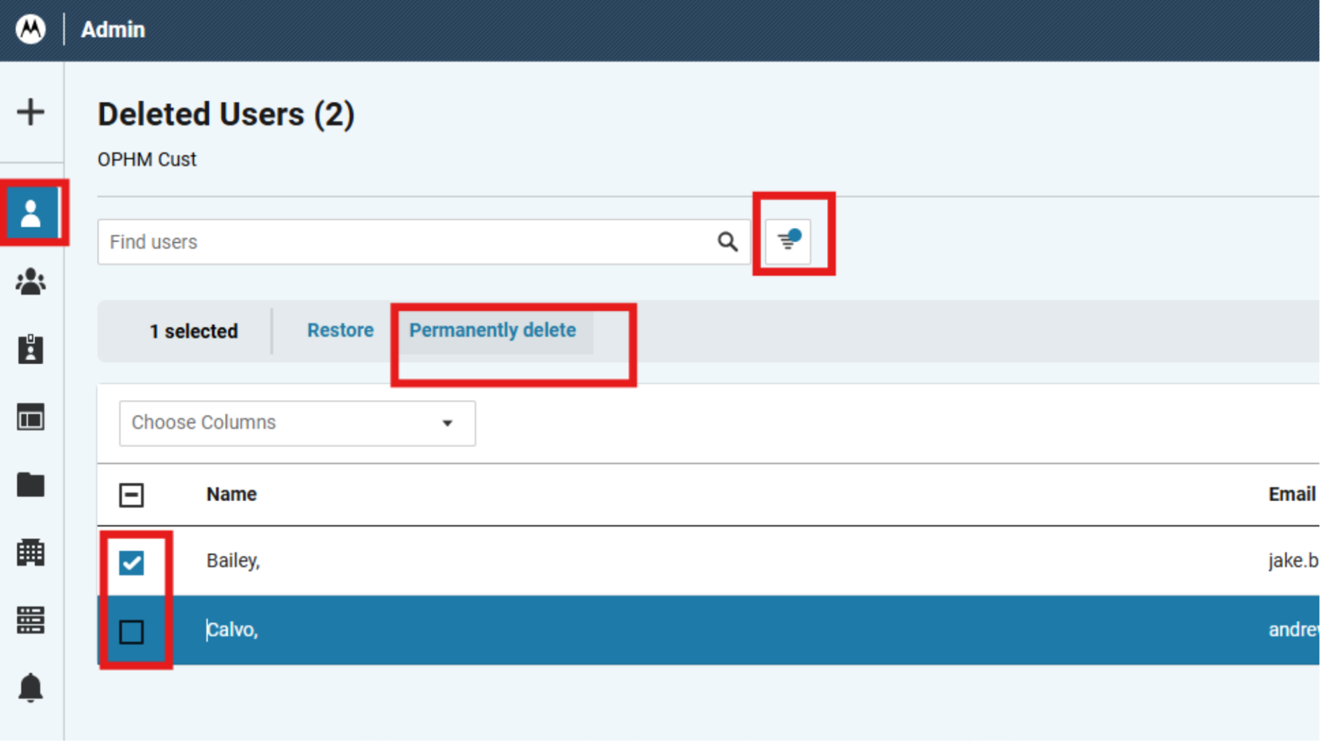
Task: Uncheck the Bailey user checkbox
Action: click(131, 564)
